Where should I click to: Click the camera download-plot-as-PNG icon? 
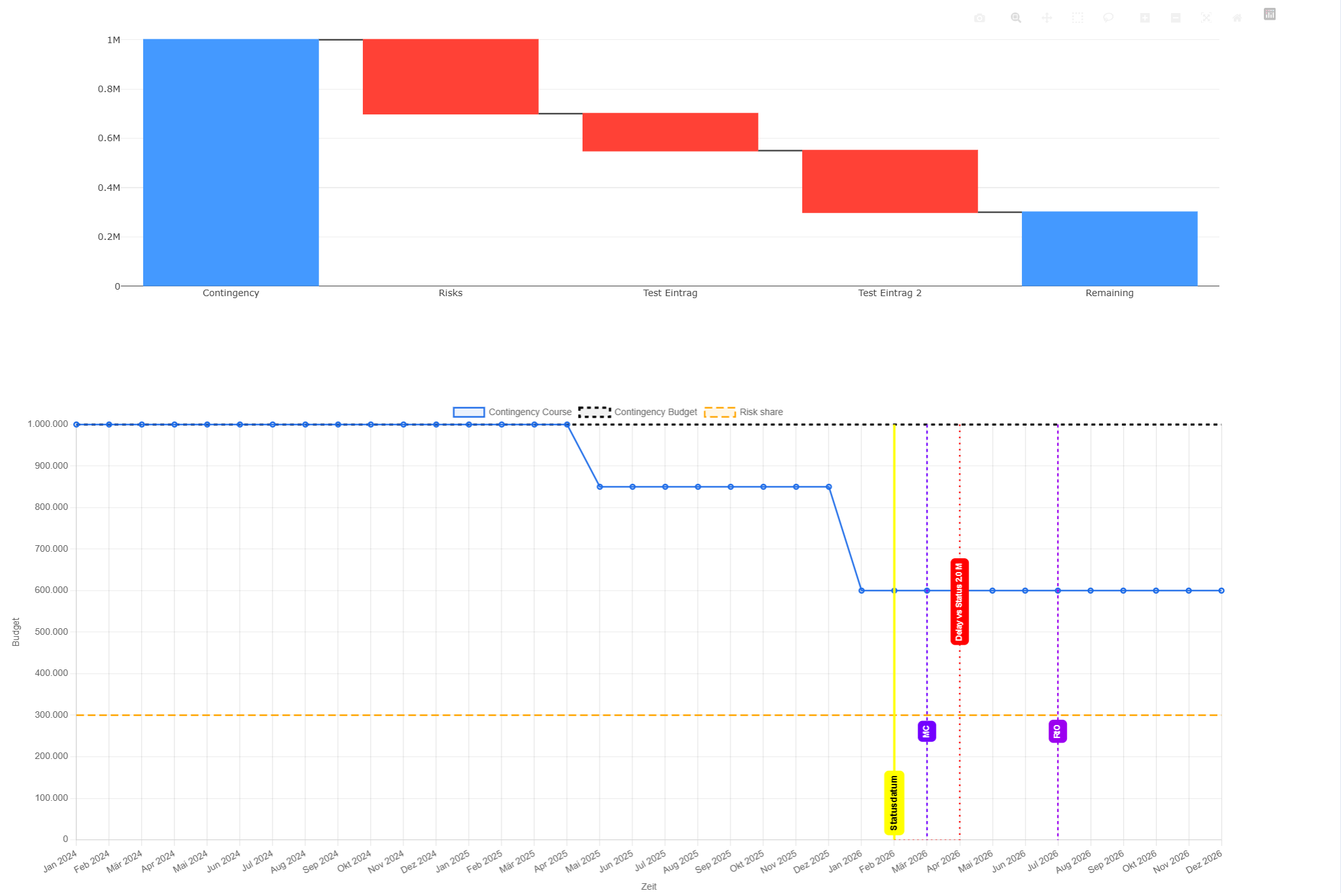pyautogui.click(x=979, y=18)
